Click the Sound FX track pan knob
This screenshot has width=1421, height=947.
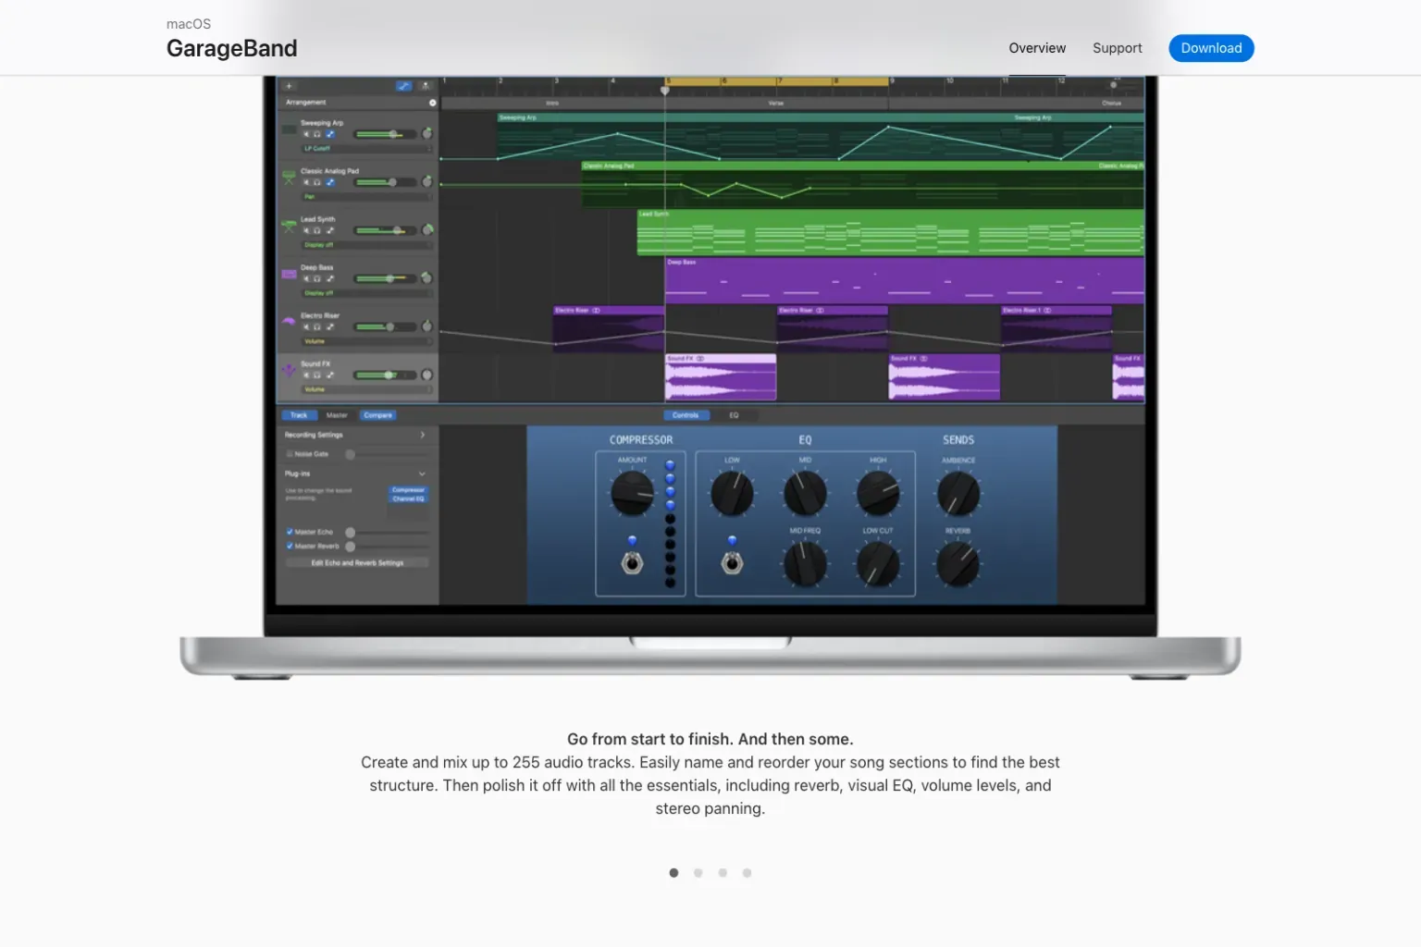point(426,375)
